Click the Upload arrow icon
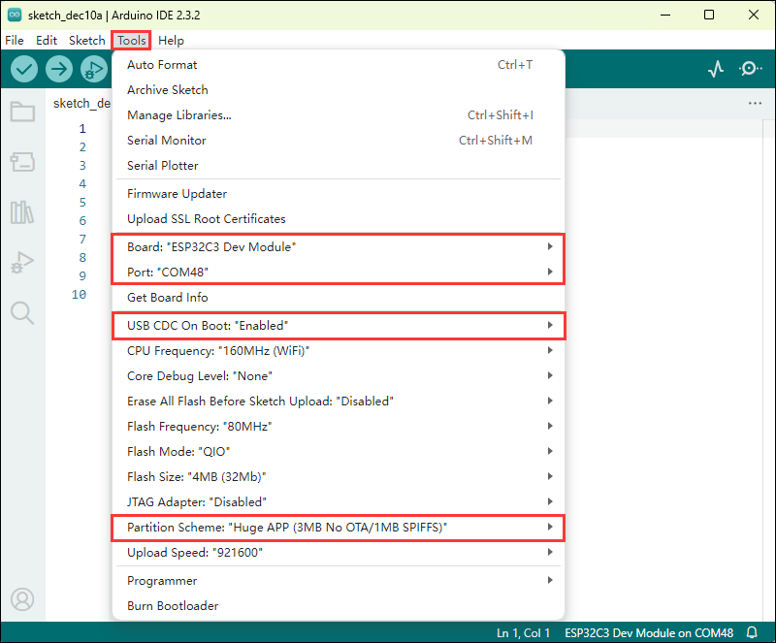The width and height of the screenshot is (776, 643). (59, 69)
